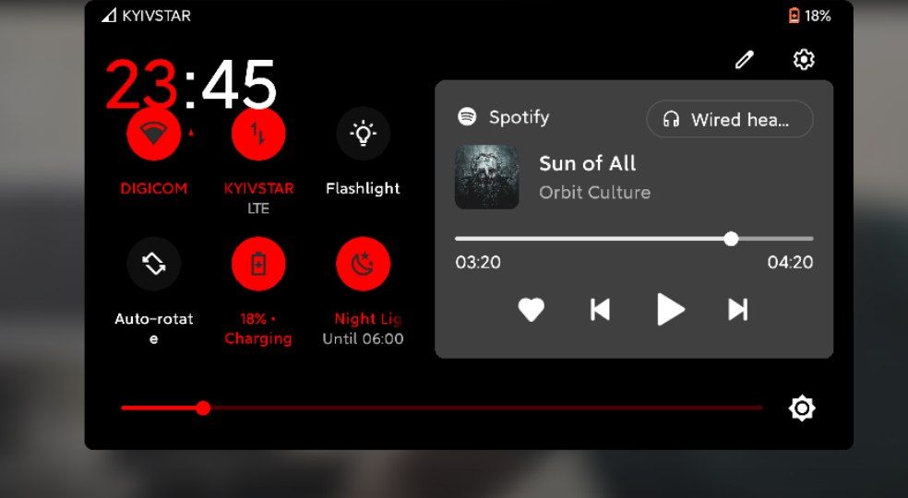This screenshot has height=498, width=908.
Task: Tap the battery status icon
Action: click(794, 16)
